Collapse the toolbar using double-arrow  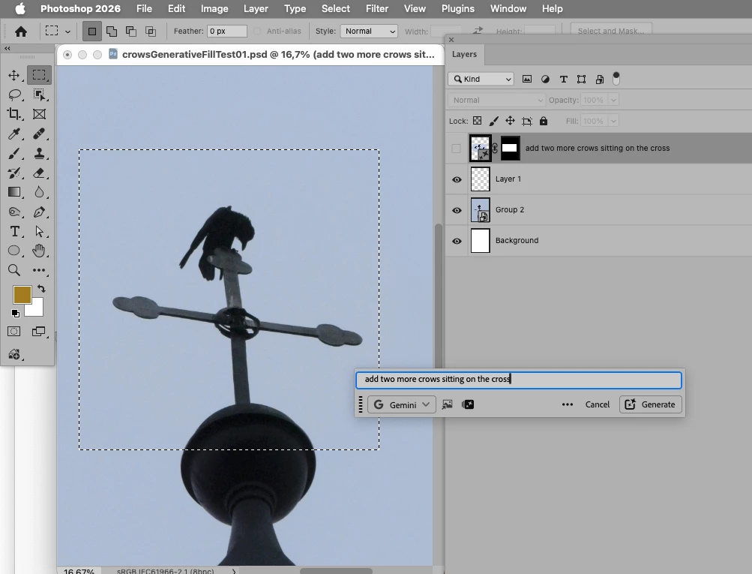pyautogui.click(x=7, y=49)
